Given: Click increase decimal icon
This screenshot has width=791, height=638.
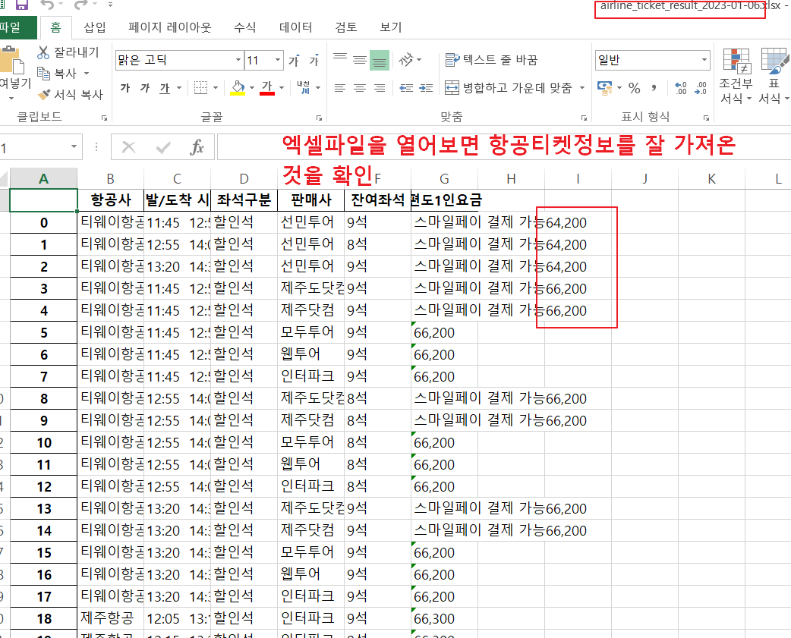Looking at the screenshot, I should (680, 88).
